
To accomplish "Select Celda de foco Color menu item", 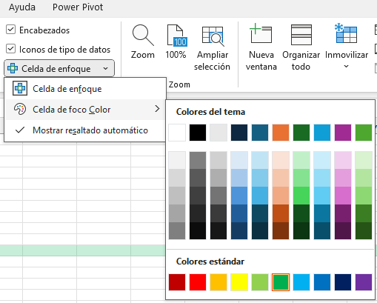I will point(85,110).
